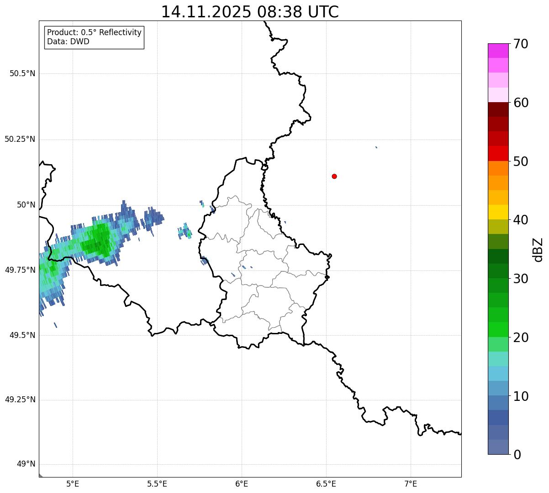
Task: Pick the olive swatch just below 40
Action: (498, 227)
